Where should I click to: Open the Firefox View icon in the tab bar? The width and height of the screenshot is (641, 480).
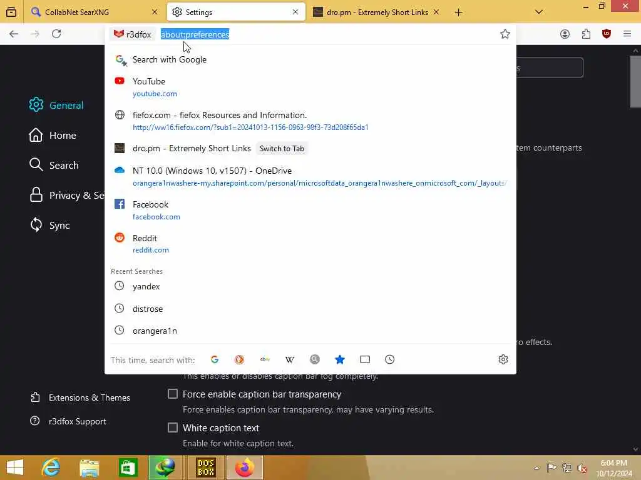[x=11, y=12]
